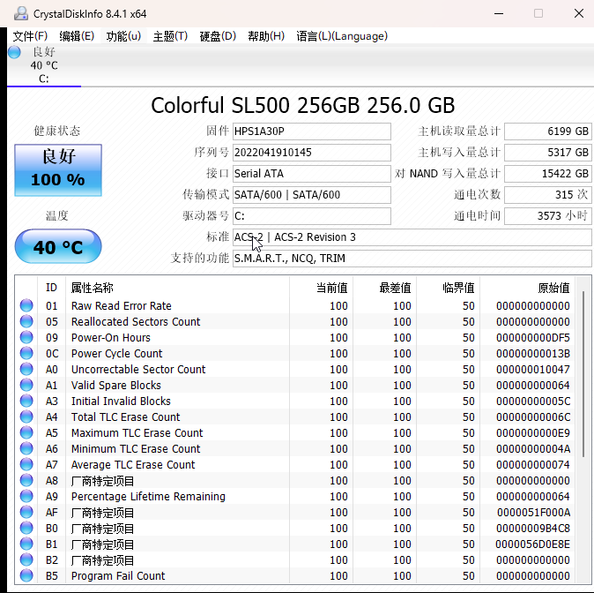594x593 pixels.
Task: Click status icon for Valid Spare Blocks
Action: coord(26,385)
